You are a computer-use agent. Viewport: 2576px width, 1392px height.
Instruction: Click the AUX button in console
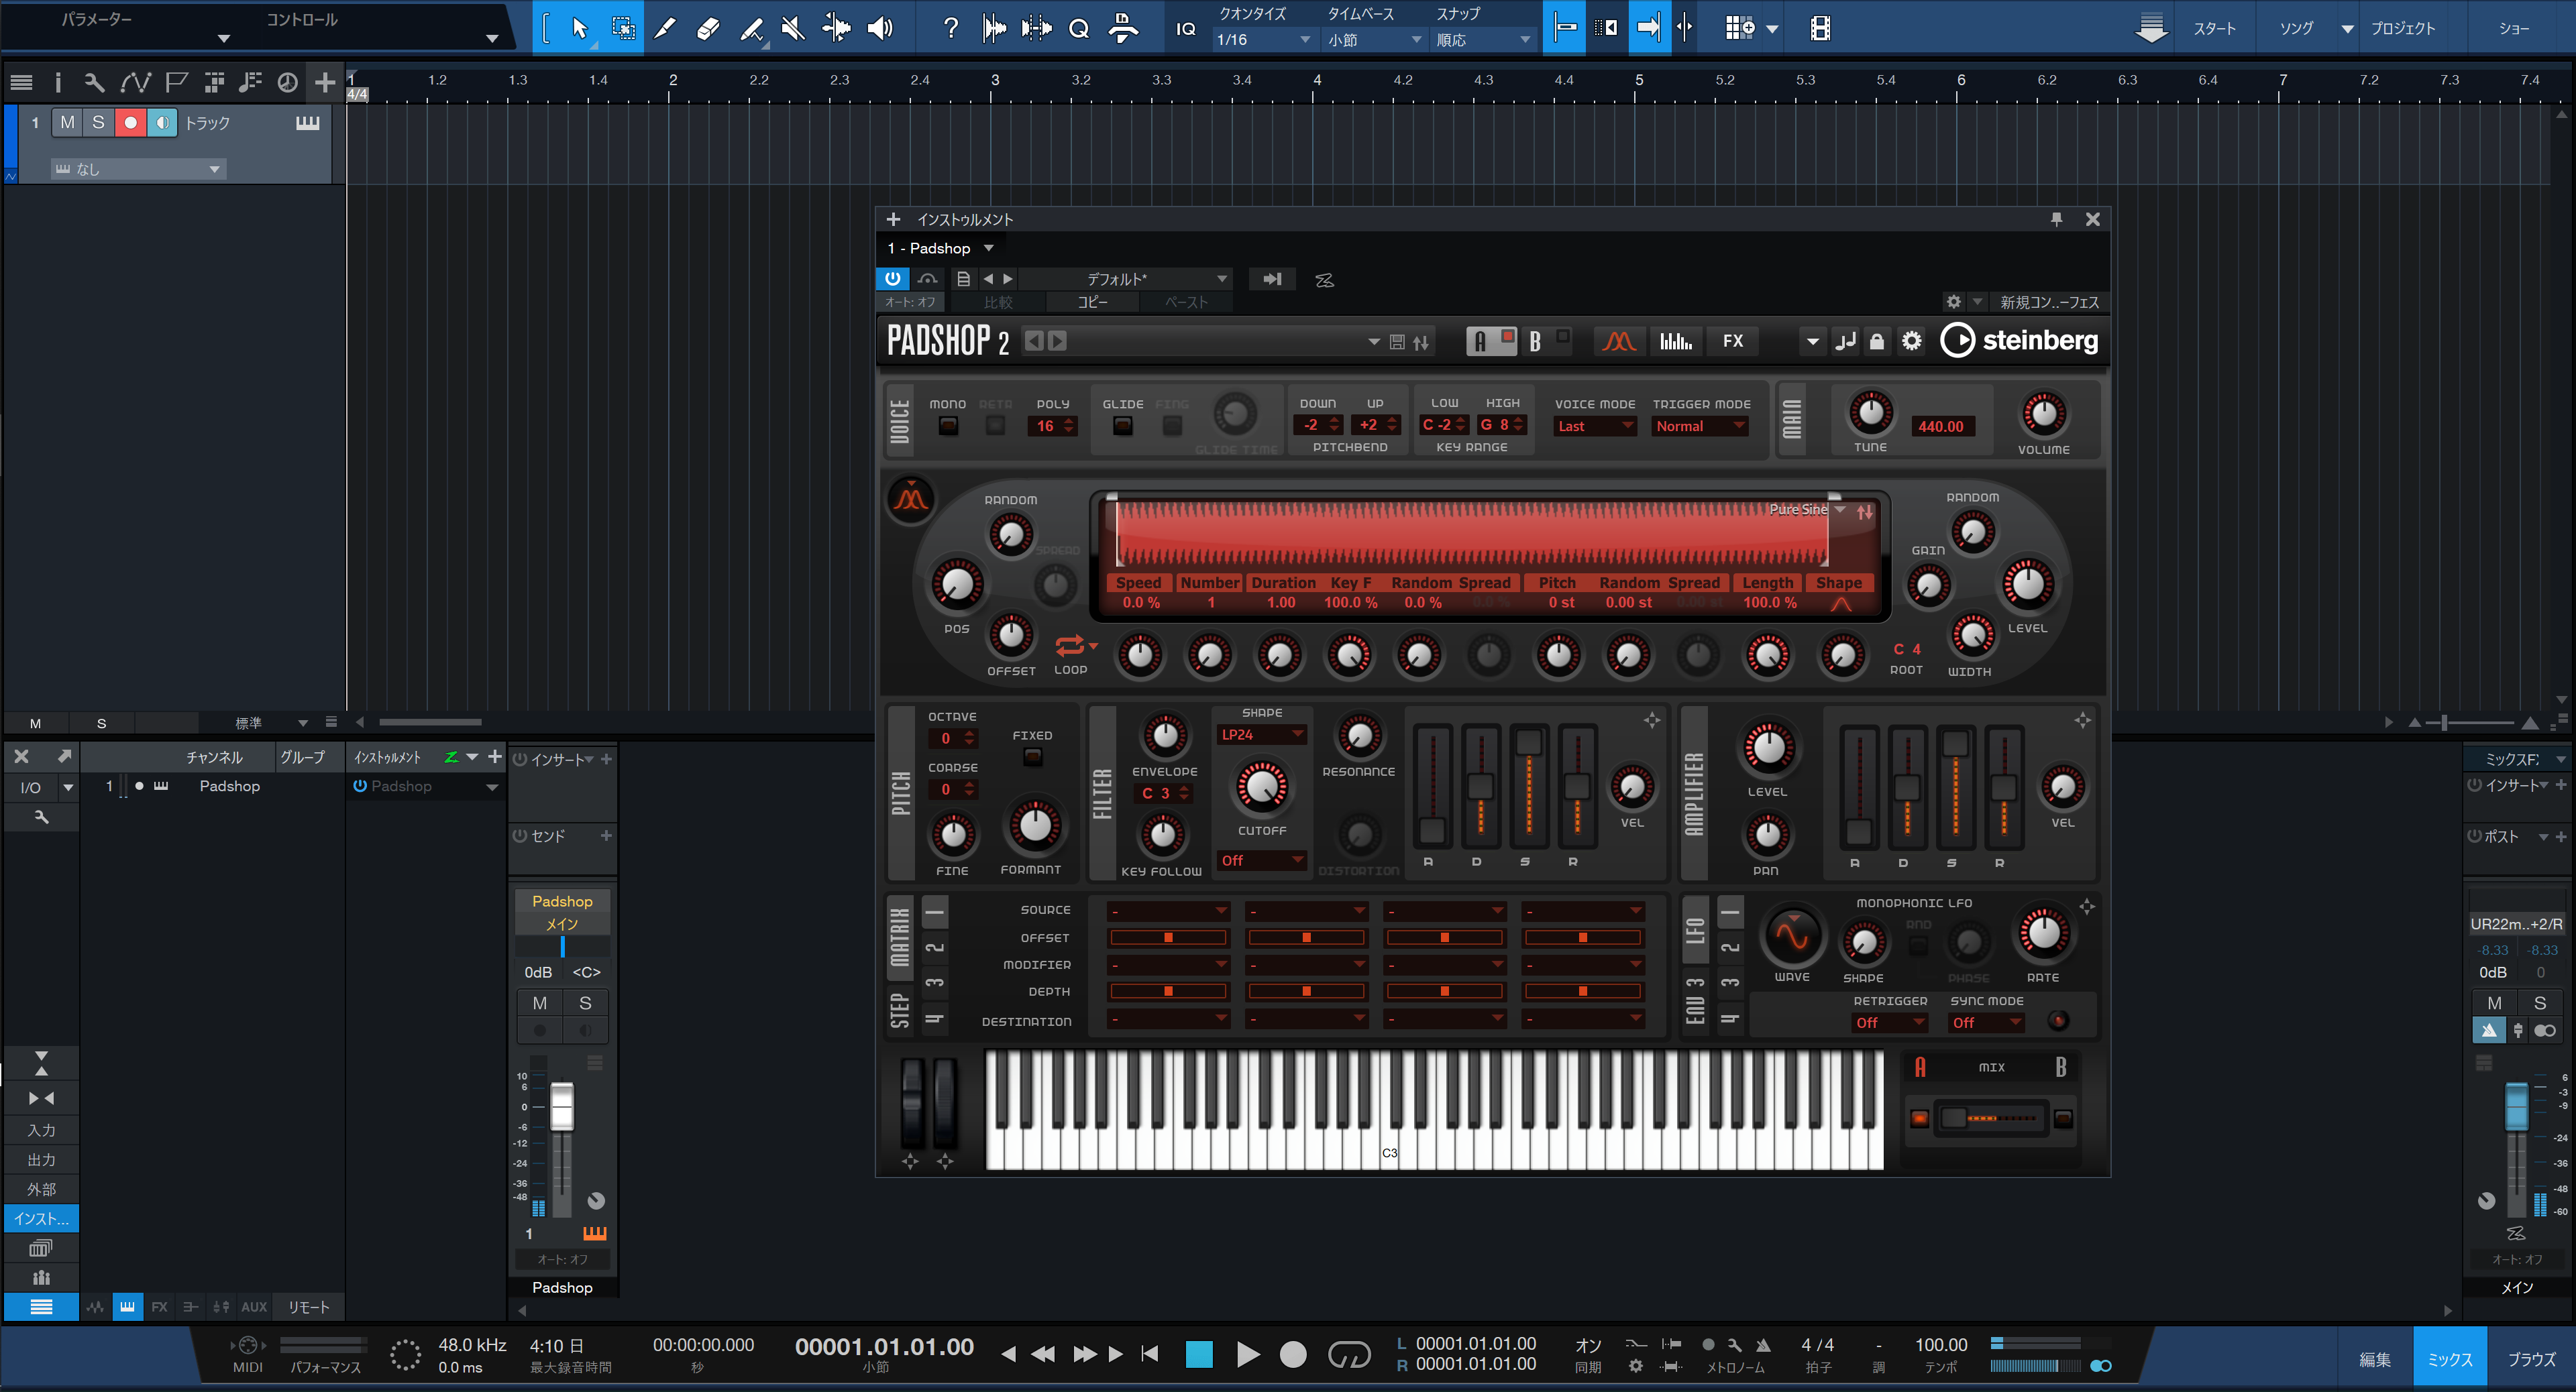click(254, 1307)
